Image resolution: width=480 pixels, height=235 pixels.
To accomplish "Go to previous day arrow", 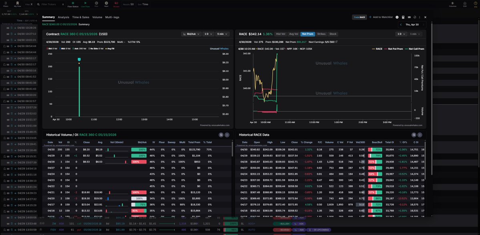I will pyautogui.click(x=401, y=24).
